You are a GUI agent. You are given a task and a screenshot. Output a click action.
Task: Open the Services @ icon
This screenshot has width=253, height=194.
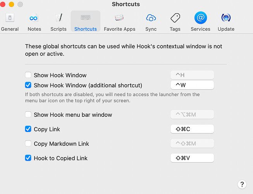point(201,17)
